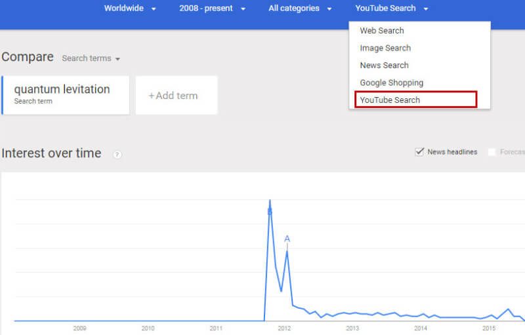This screenshot has width=525, height=335.
Task: Choose the highlighted YouTube Search option
Action: (x=416, y=100)
